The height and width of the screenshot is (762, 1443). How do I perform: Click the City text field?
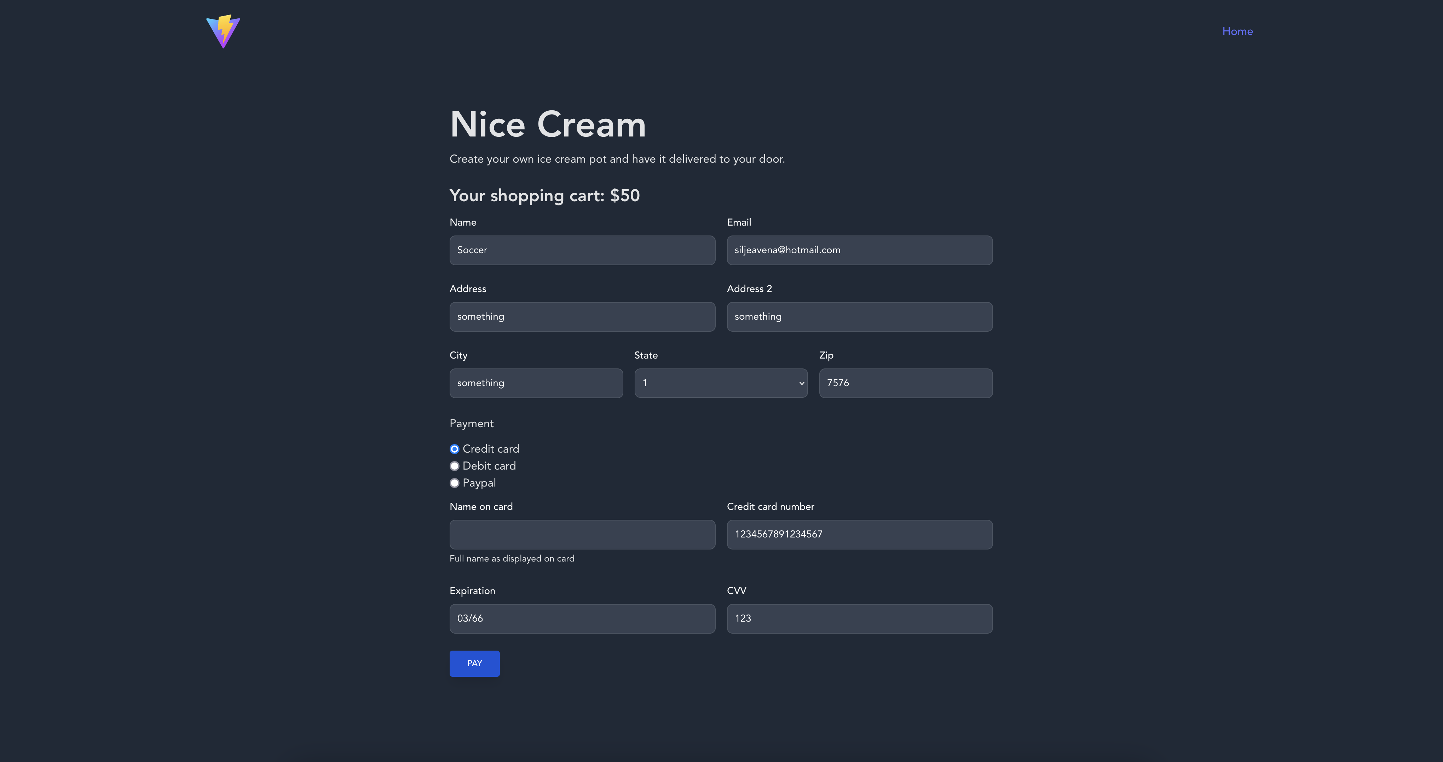(x=536, y=383)
